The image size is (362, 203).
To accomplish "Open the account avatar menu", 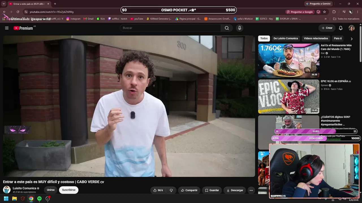I will 352,28.
